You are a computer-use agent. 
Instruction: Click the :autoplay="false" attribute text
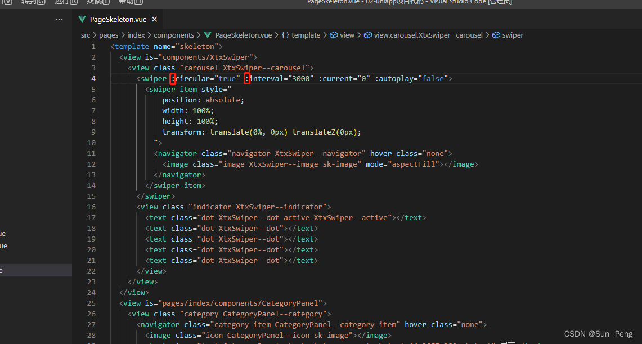(411, 79)
